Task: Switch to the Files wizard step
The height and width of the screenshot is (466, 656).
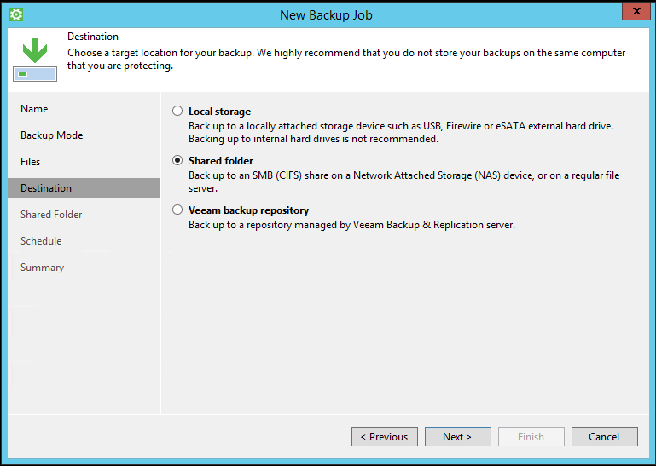Action: point(31,162)
